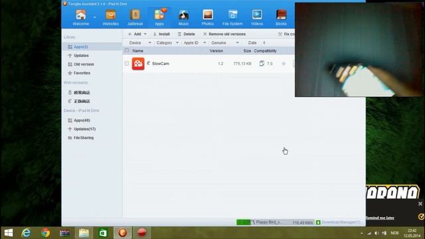Tick the select-all checkbox in header

click(x=127, y=50)
